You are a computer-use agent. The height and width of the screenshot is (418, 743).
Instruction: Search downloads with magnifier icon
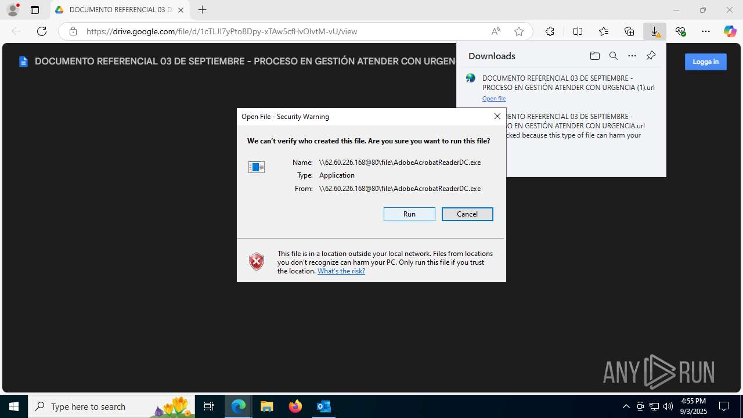[613, 56]
